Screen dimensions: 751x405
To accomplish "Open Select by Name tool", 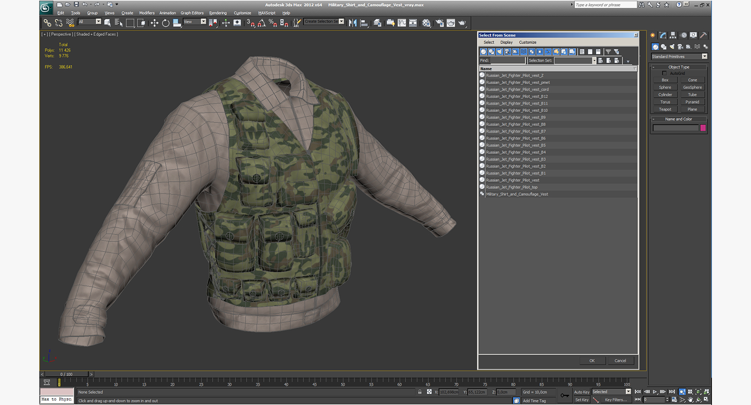I will point(119,23).
